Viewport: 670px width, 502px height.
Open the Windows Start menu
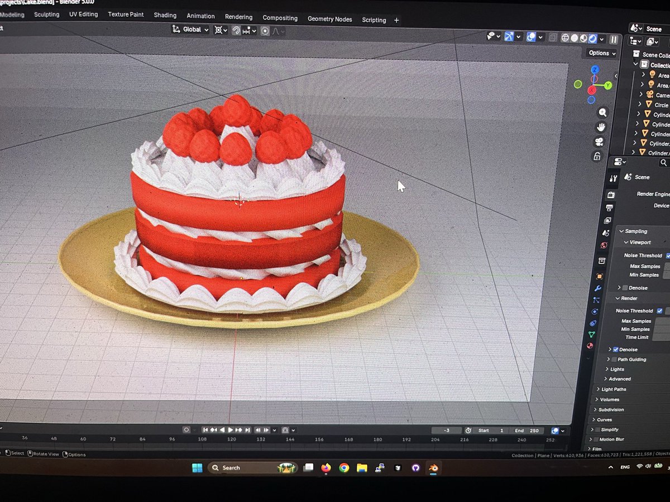click(x=197, y=467)
